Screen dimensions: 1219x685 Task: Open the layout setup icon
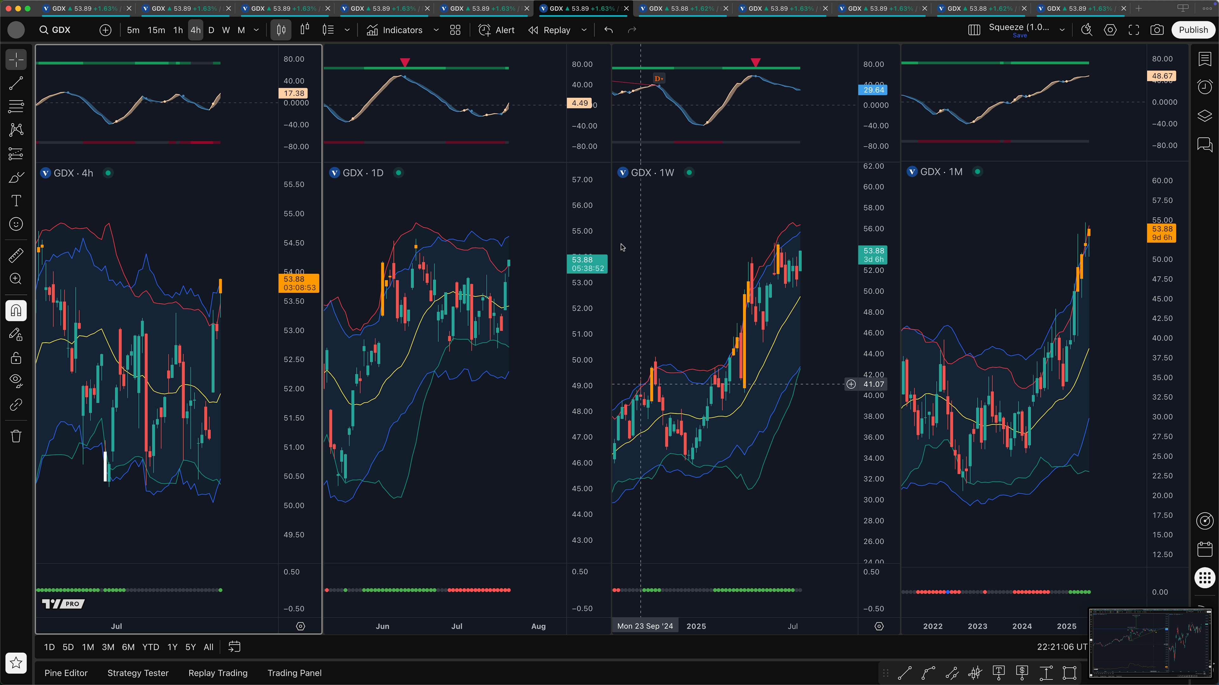tap(974, 30)
